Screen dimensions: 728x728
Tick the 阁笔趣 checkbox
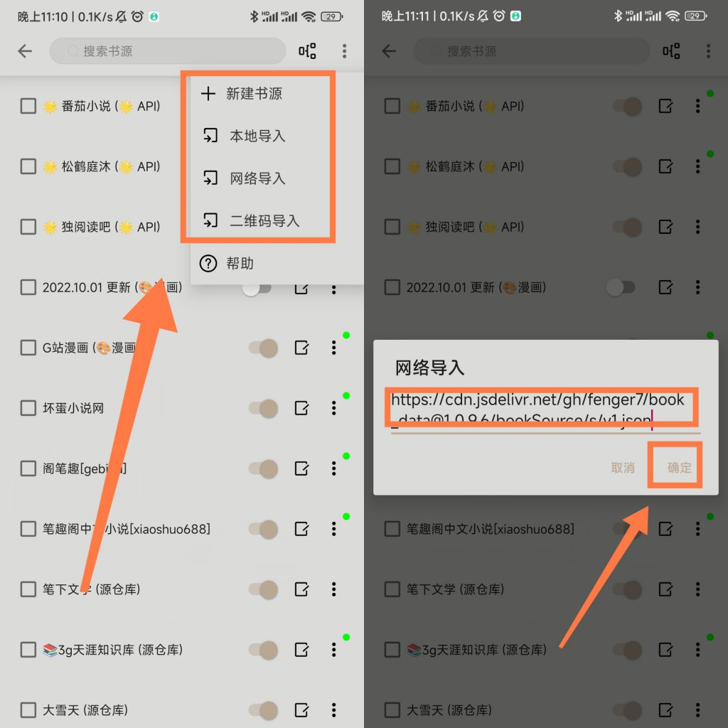[x=28, y=469]
